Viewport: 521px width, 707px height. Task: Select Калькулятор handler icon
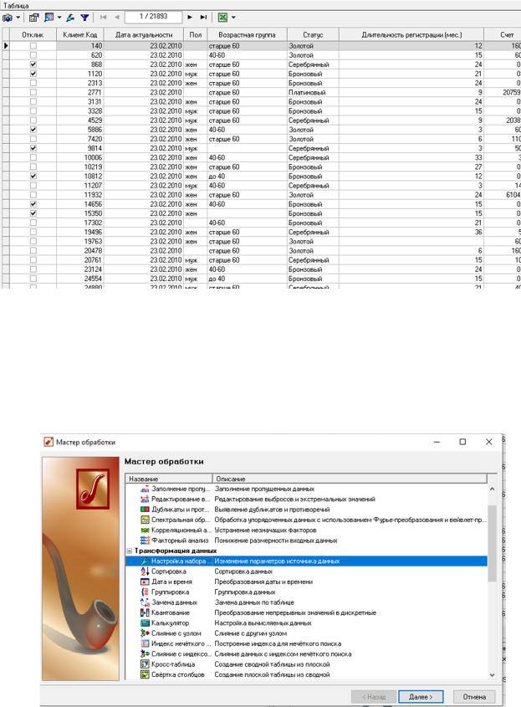pos(145,623)
